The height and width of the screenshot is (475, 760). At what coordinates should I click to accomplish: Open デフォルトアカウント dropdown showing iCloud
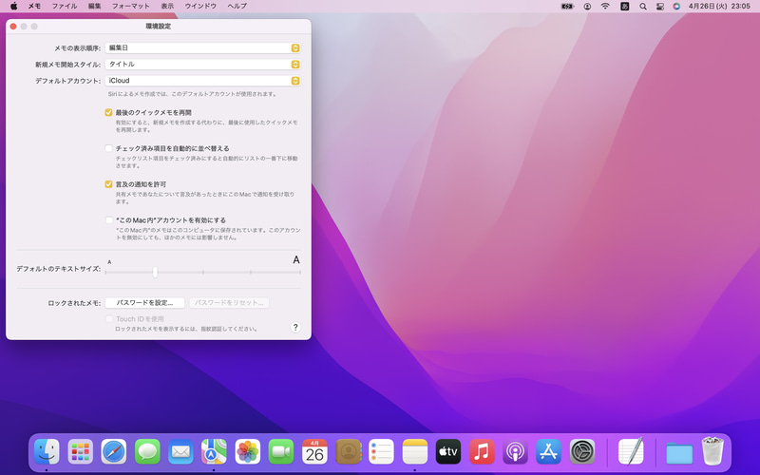[202, 81]
